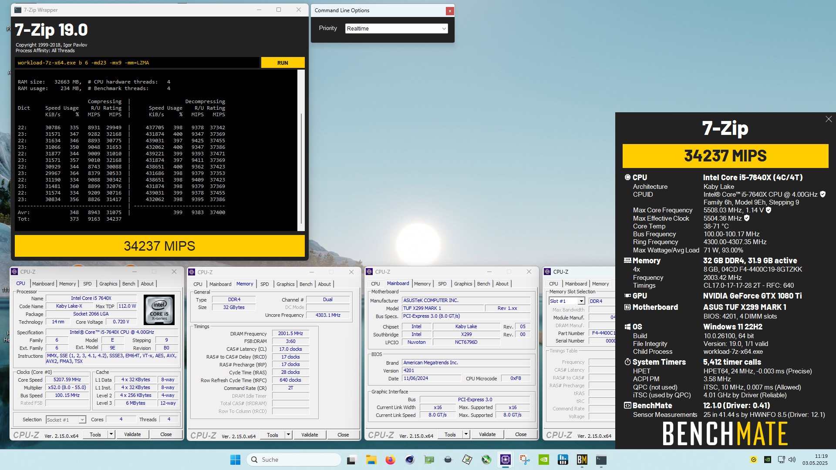Expand the Socket #1 selection dropdown in CPU-Z
The height and width of the screenshot is (470, 836).
[x=82, y=420]
